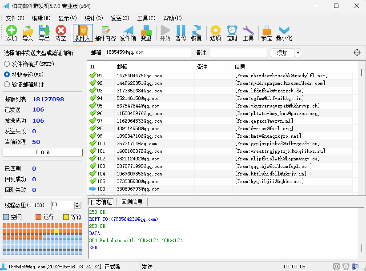366x271 pixels.
Task: Click the 添加 button next to 备注
Action: (x=282, y=53)
